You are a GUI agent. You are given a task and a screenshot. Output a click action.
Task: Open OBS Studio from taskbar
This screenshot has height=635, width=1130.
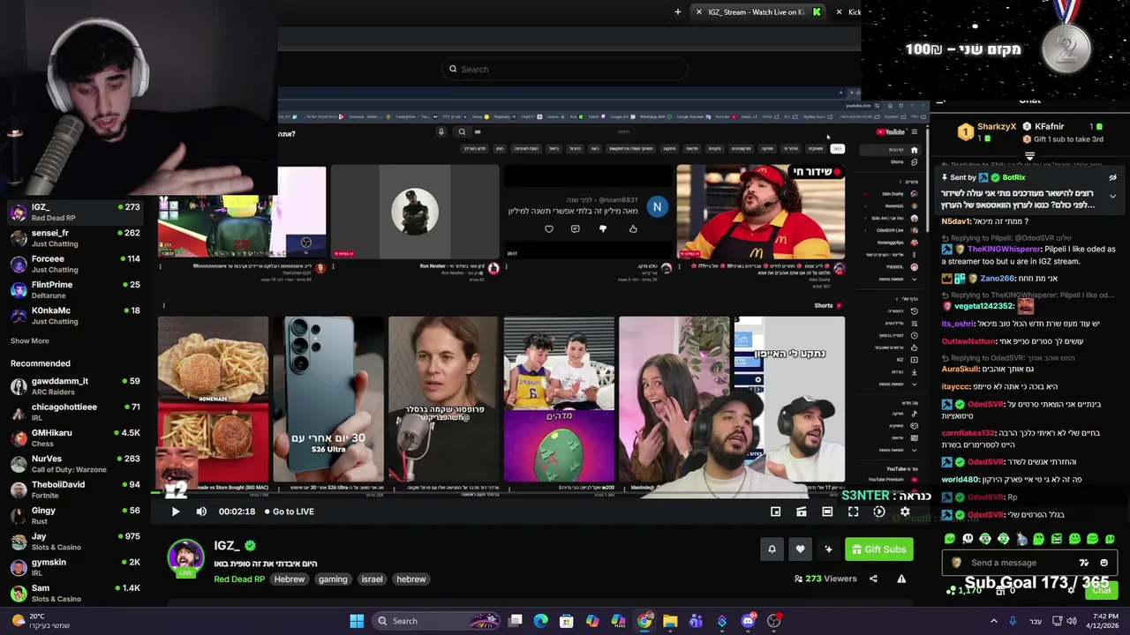coord(773,621)
